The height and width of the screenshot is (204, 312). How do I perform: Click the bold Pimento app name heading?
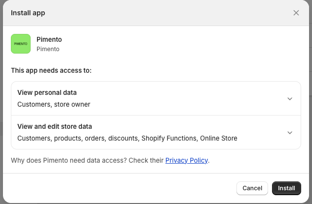49,39
